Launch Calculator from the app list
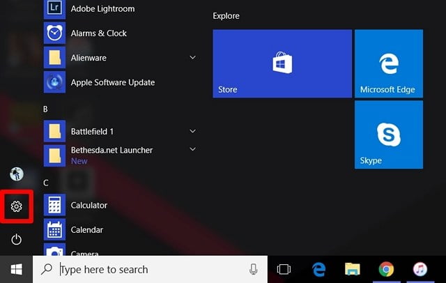The height and width of the screenshot is (283, 446). tap(89, 206)
